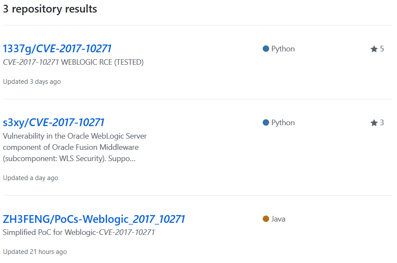Image resolution: width=397 pixels, height=263 pixels.
Task: Select Updated 3 days ago under 1337g repo
Action: (32, 81)
